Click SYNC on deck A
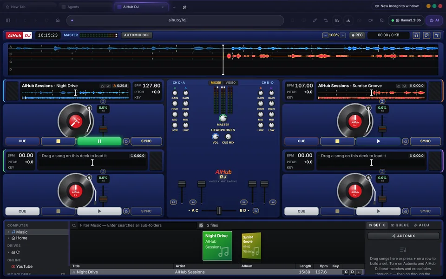Screen dimensions: 446x279 pyautogui.click(x=146, y=141)
